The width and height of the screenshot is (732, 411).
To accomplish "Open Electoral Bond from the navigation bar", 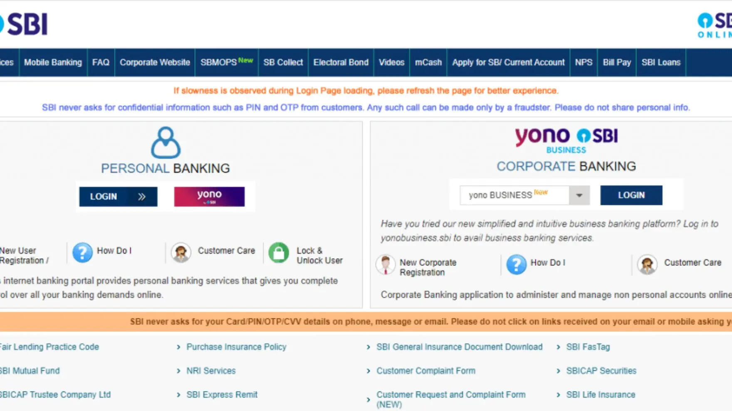I will click(341, 62).
